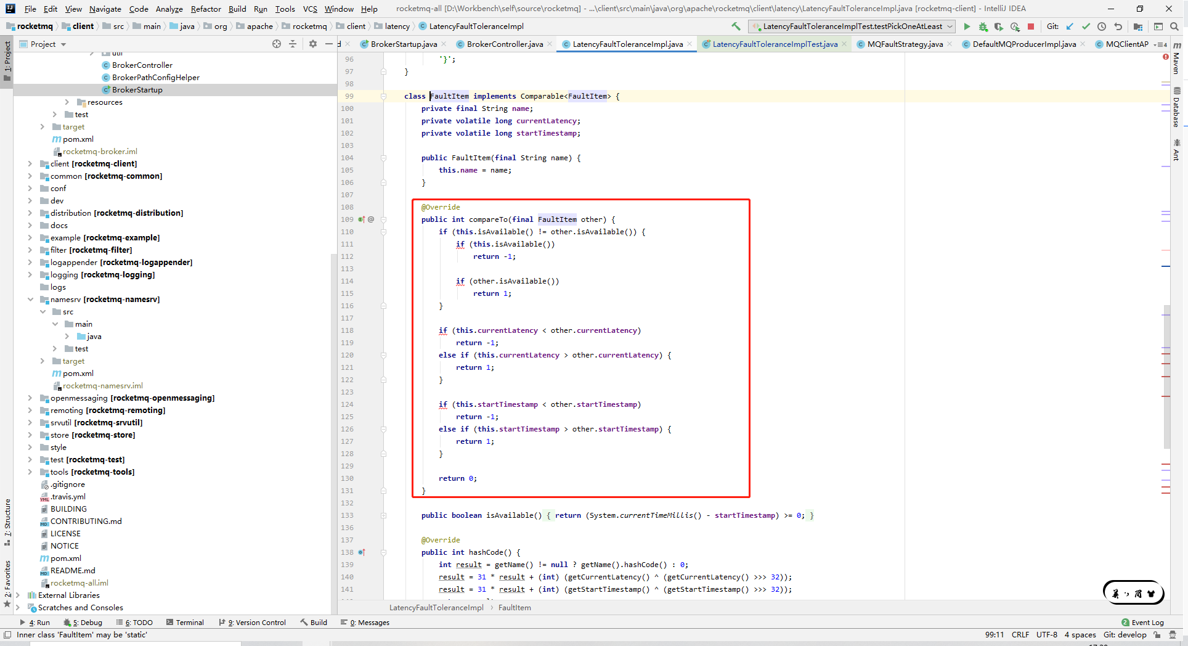Image resolution: width=1188 pixels, height=646 pixels.
Task: Search Everywhere magnifier icon
Action: [1174, 27]
